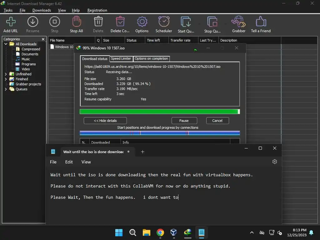Open the Scheduler clock icon
The width and height of the screenshot is (320, 240).
(x=164, y=22)
